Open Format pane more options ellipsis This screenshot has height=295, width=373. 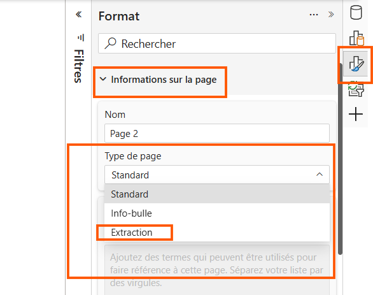[314, 15]
